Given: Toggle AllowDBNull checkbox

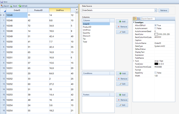Looking at the screenshot, I should point(156,25).
